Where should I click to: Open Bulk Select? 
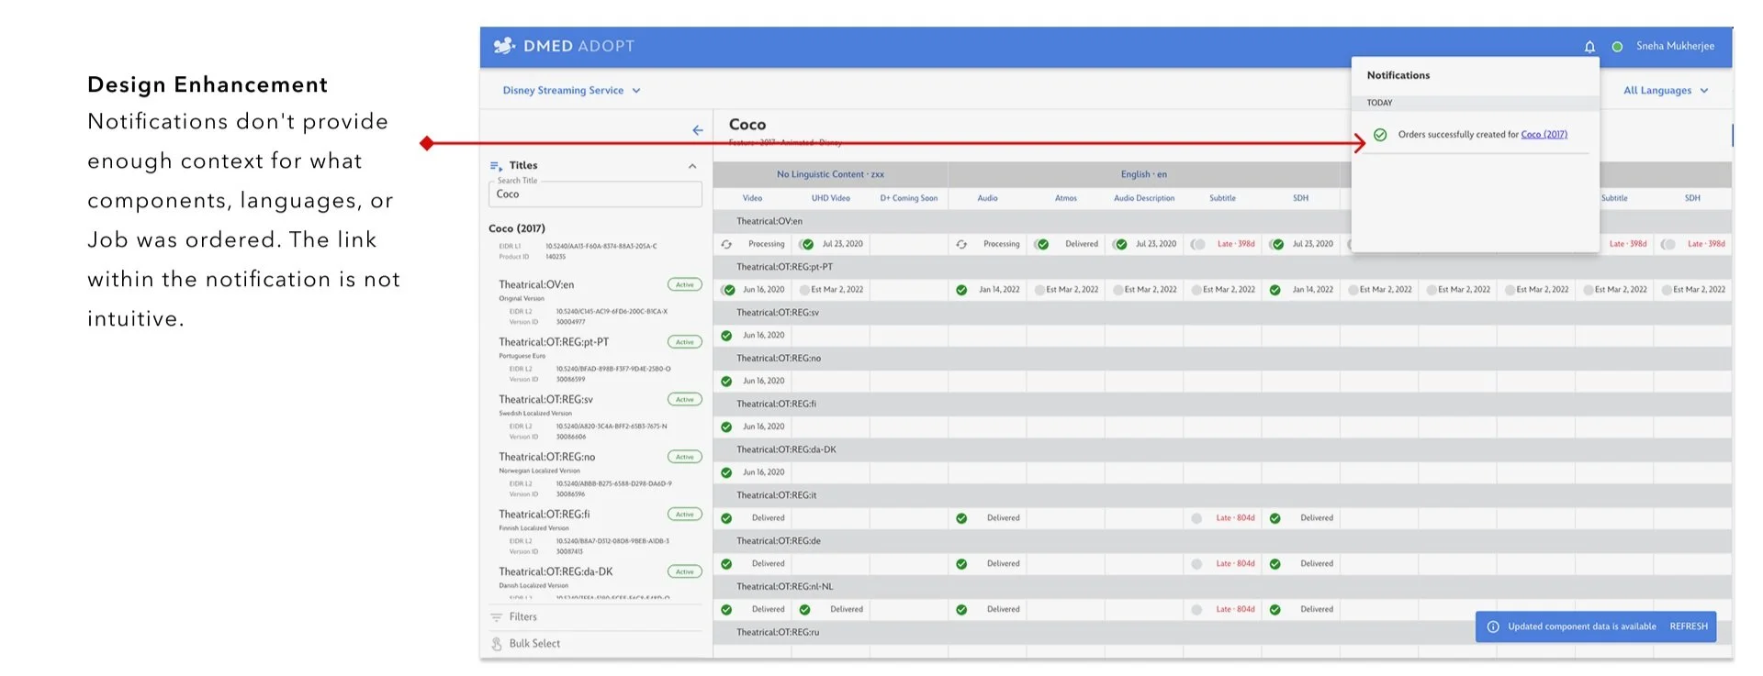(x=534, y=644)
